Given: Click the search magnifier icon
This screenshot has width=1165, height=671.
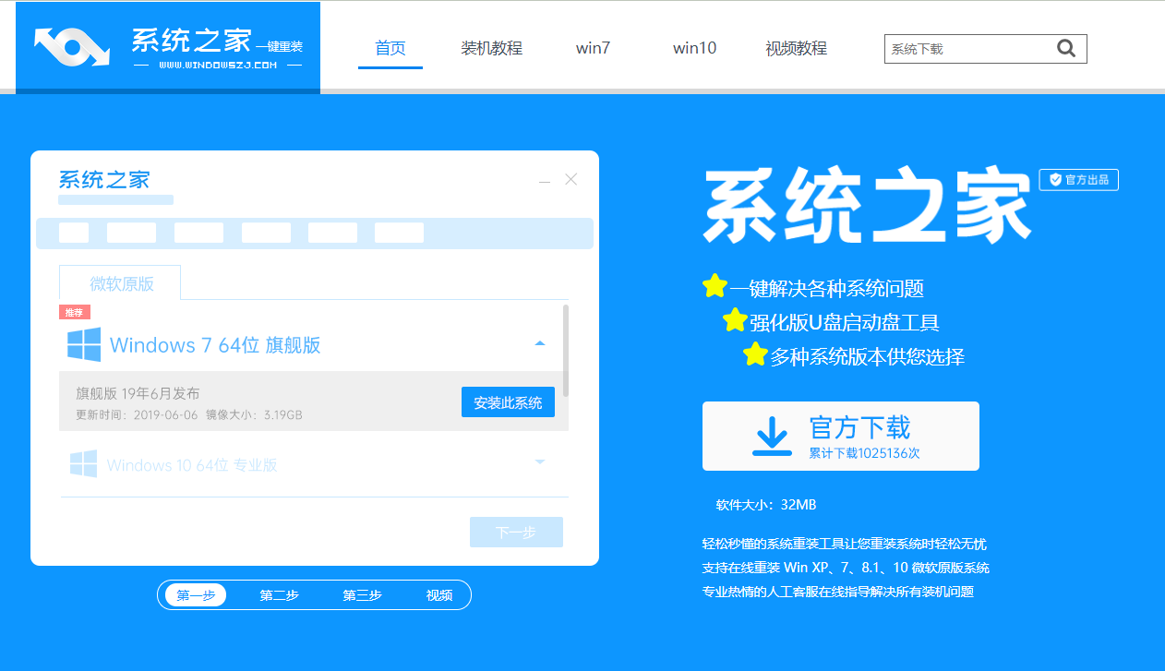Looking at the screenshot, I should pyautogui.click(x=1066, y=48).
